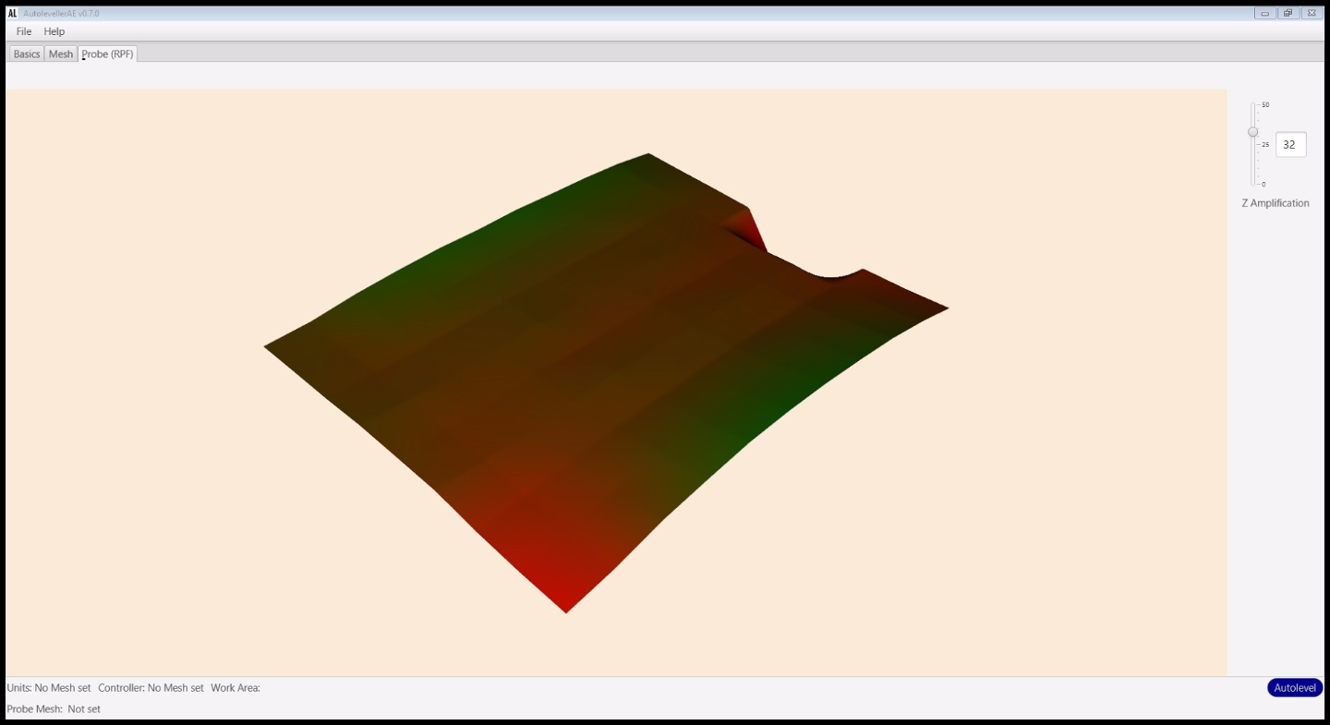This screenshot has width=1330, height=725.
Task: Click the 'Probe Mesh: Not set' status text
Action: tap(54, 709)
